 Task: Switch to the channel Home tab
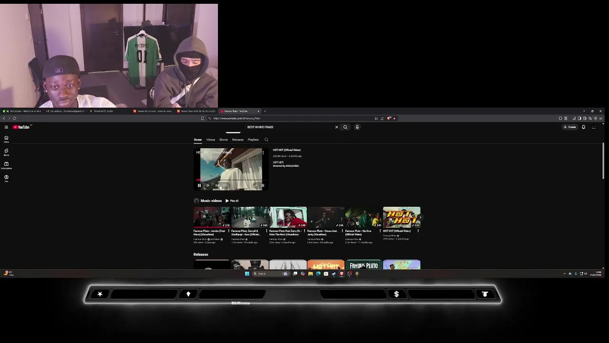click(x=197, y=140)
